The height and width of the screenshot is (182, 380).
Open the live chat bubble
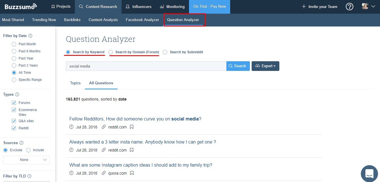click(369, 173)
